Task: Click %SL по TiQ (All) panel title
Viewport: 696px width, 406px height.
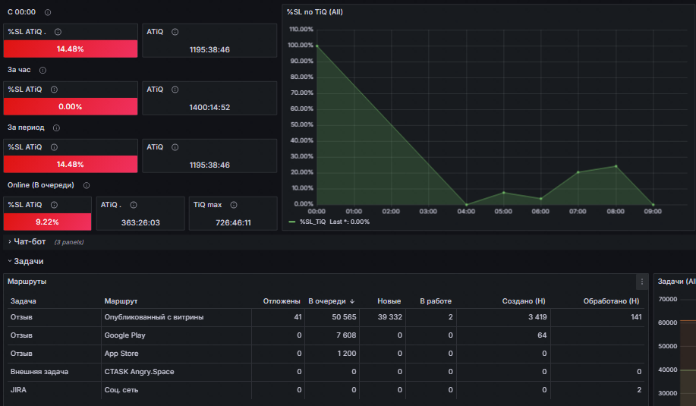Action: 315,12
